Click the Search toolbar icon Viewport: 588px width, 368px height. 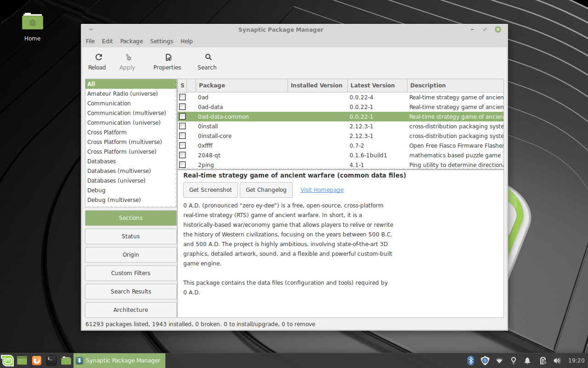[x=207, y=61]
